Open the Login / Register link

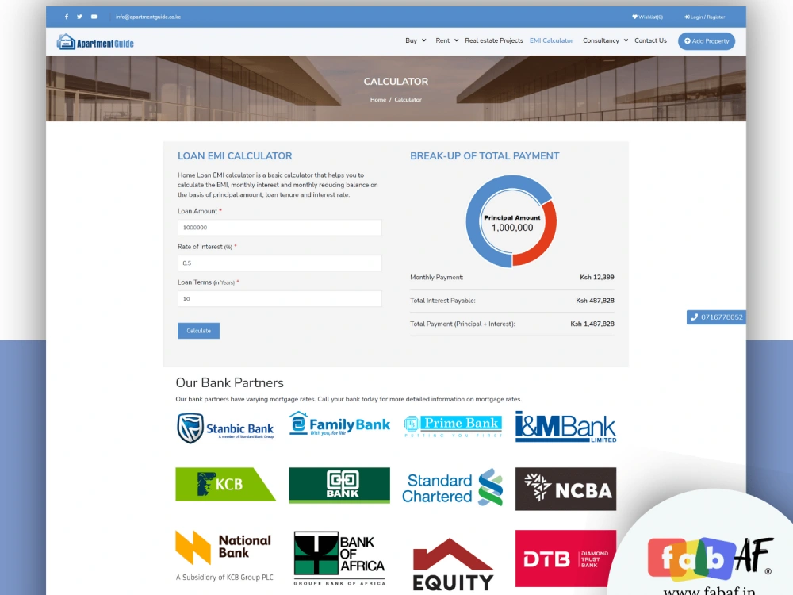(704, 17)
